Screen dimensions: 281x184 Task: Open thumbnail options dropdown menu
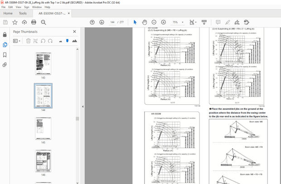coord(16,41)
